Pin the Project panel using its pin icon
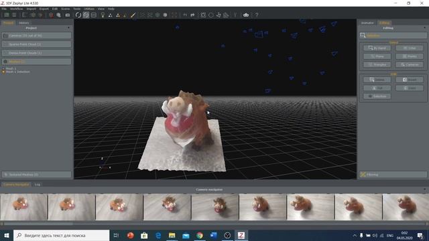429x241 pixels. pos(68,28)
